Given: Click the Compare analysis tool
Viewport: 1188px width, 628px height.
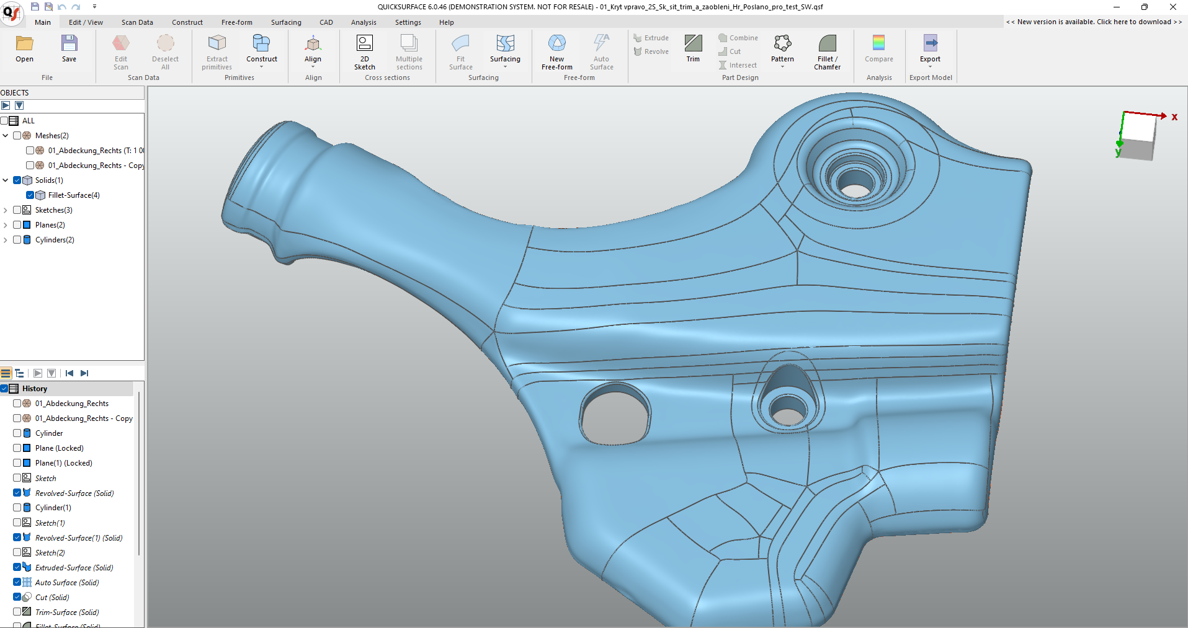Looking at the screenshot, I should (x=879, y=49).
